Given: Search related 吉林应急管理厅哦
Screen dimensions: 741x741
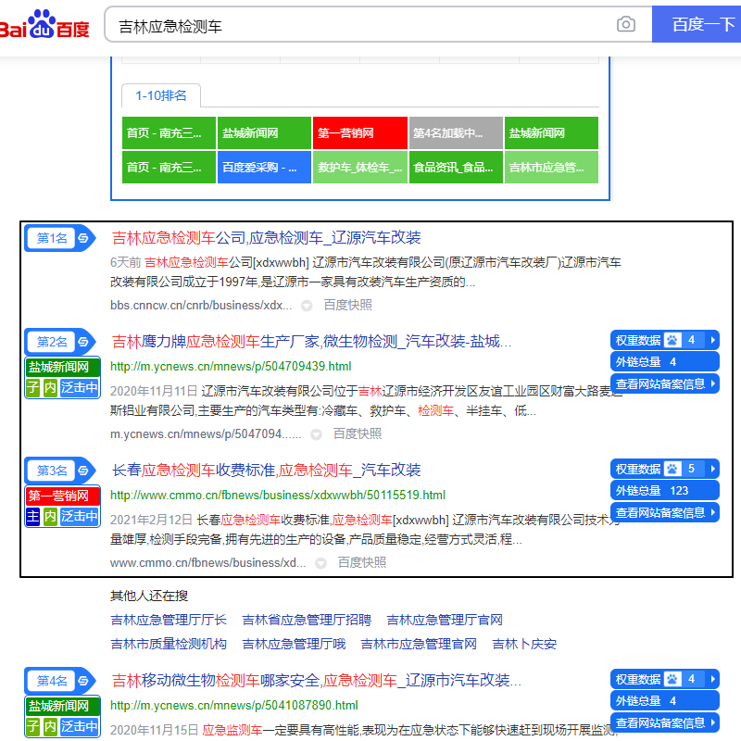Looking at the screenshot, I should [x=294, y=644].
